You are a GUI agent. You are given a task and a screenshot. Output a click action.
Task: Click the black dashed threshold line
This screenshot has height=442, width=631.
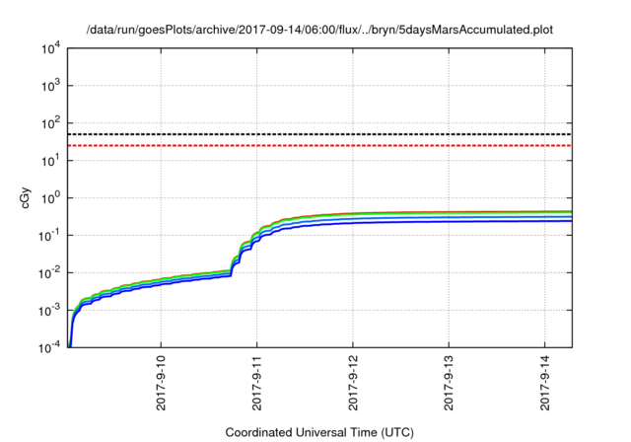coord(319,134)
